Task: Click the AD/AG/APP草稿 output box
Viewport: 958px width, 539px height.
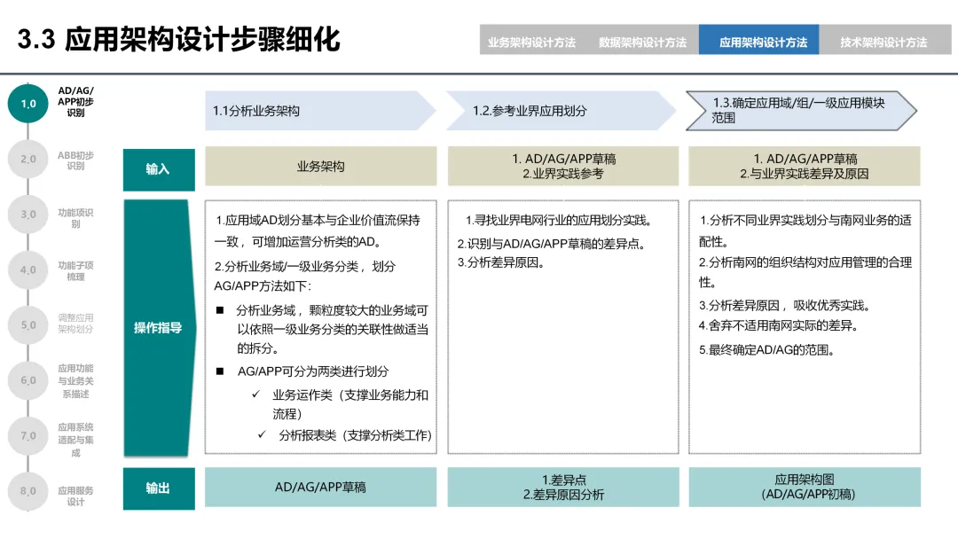Action: 321,487
